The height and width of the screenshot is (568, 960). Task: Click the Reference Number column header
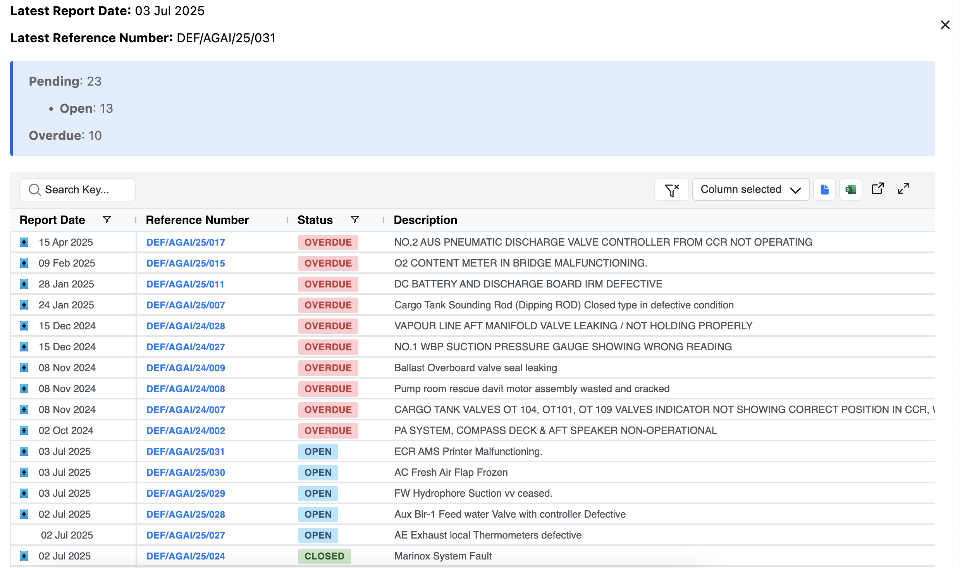[197, 220]
